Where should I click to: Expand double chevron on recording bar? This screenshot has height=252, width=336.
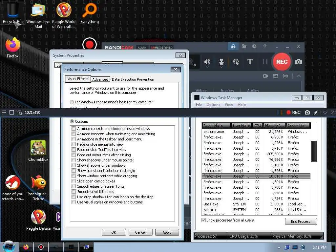tap(325, 113)
